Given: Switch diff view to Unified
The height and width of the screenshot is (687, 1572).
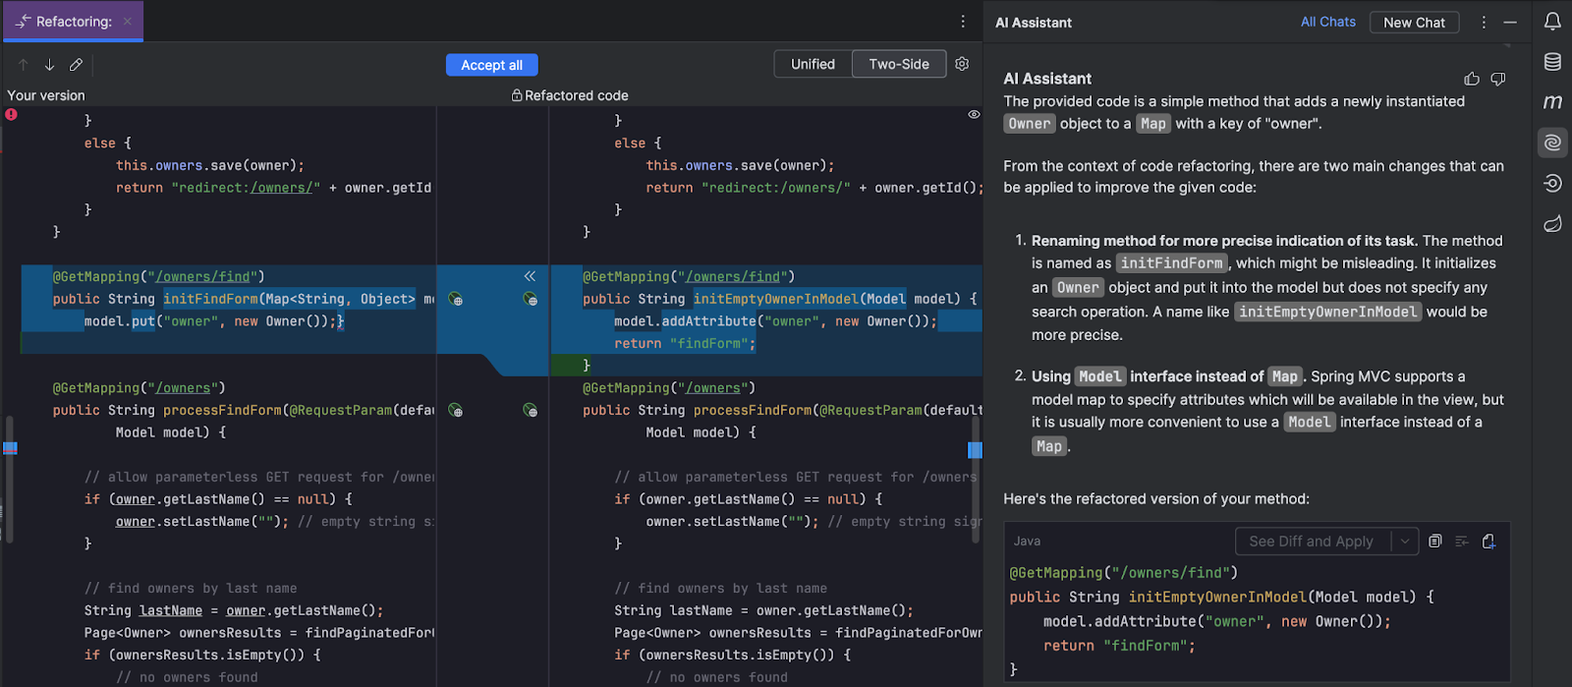Looking at the screenshot, I should point(813,64).
